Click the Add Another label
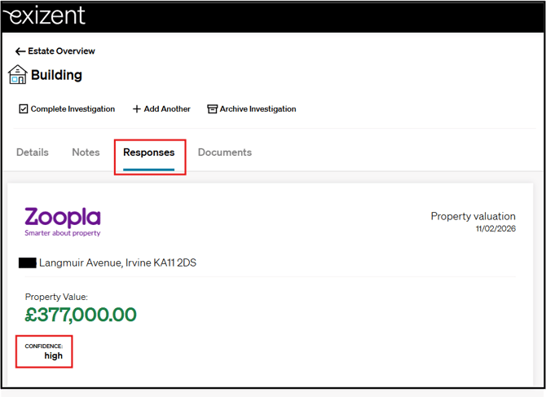 167,109
